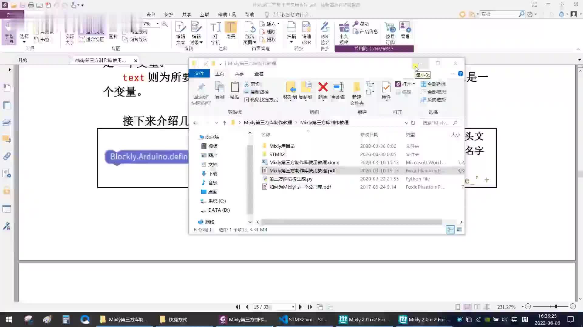Open the Attachments panel paperclip icon
The image size is (583, 327).
click(x=7, y=156)
